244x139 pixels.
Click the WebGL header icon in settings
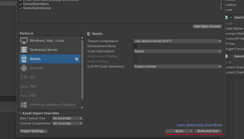[88, 34]
